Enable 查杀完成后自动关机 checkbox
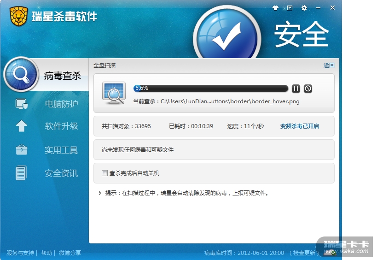377x260 pixels. tap(104, 173)
